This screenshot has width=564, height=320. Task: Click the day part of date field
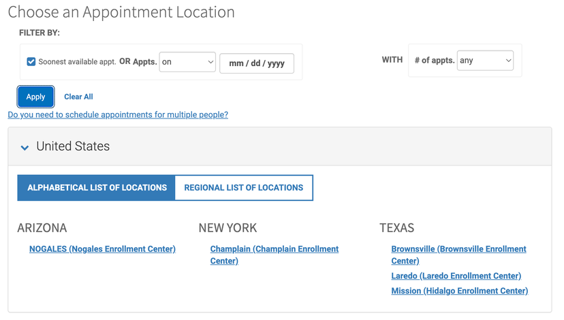pyautogui.click(x=256, y=63)
